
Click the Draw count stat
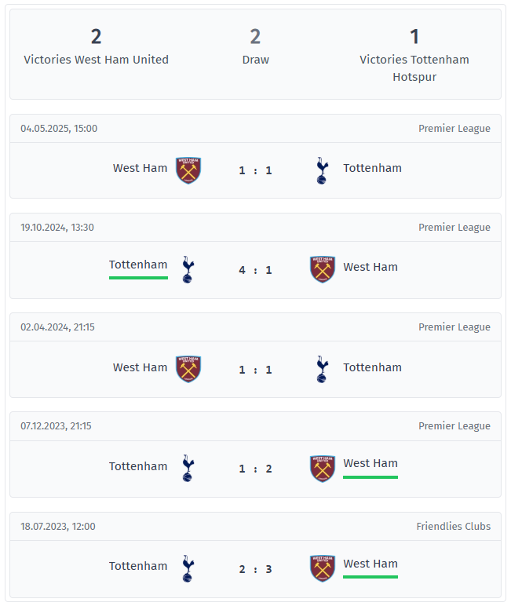256,46
